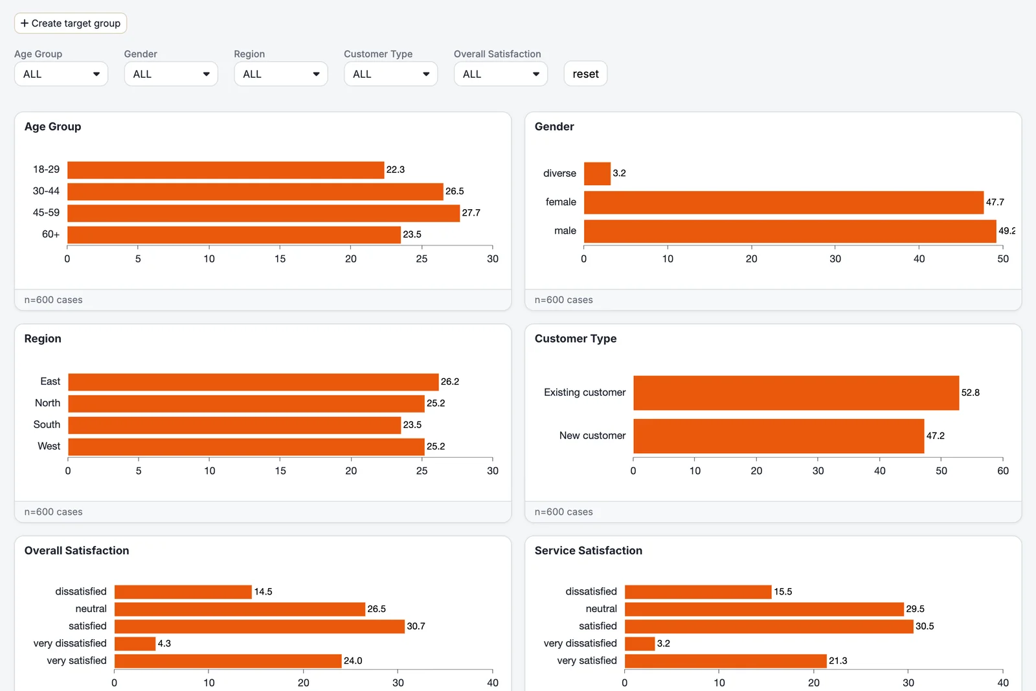Select the West bar in Region chart
Viewport: 1036px width, 691px height.
[246, 447]
